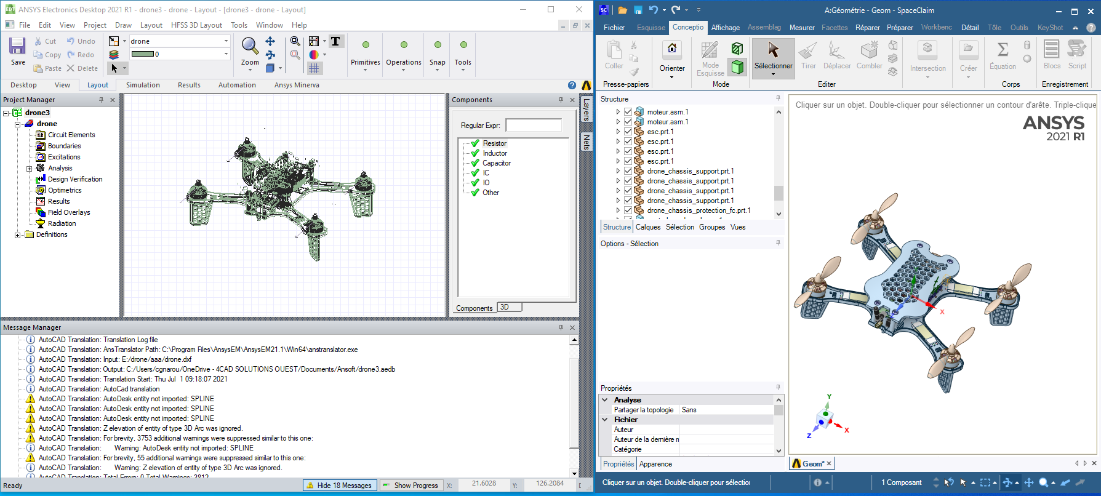The height and width of the screenshot is (496, 1101).
Task: Click the blue help question mark icon
Action: pyautogui.click(x=572, y=86)
